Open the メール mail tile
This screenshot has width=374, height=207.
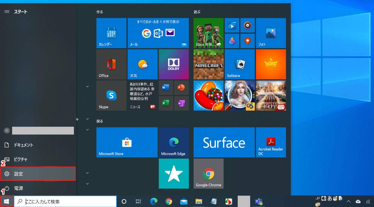(x=158, y=33)
